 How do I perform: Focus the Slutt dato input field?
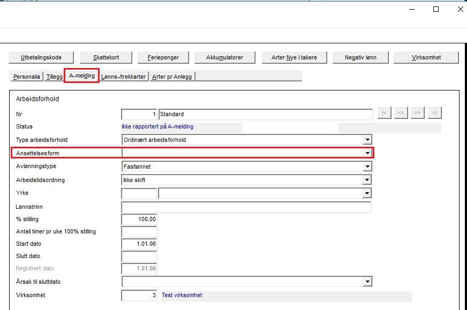tap(139, 256)
